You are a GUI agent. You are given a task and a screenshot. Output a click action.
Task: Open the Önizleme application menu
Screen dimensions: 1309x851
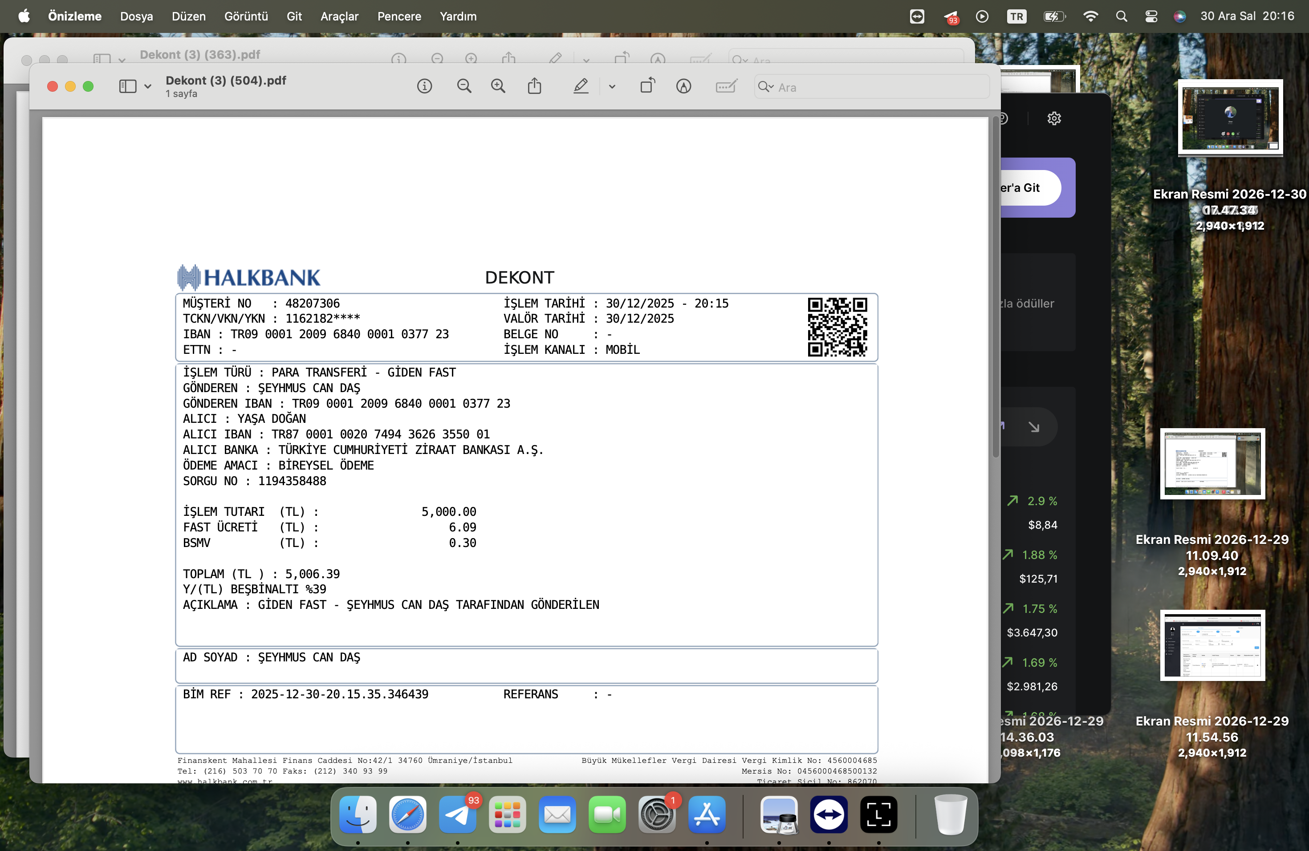click(x=75, y=16)
